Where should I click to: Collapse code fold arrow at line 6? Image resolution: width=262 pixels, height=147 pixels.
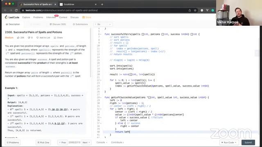101,34
